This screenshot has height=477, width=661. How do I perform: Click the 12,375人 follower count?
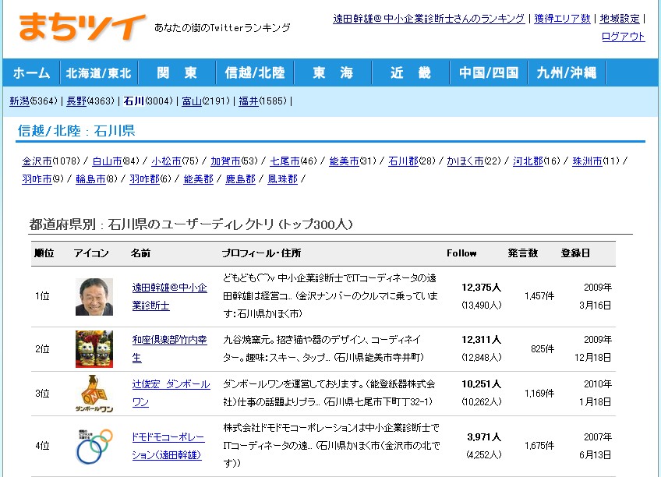[x=482, y=288]
